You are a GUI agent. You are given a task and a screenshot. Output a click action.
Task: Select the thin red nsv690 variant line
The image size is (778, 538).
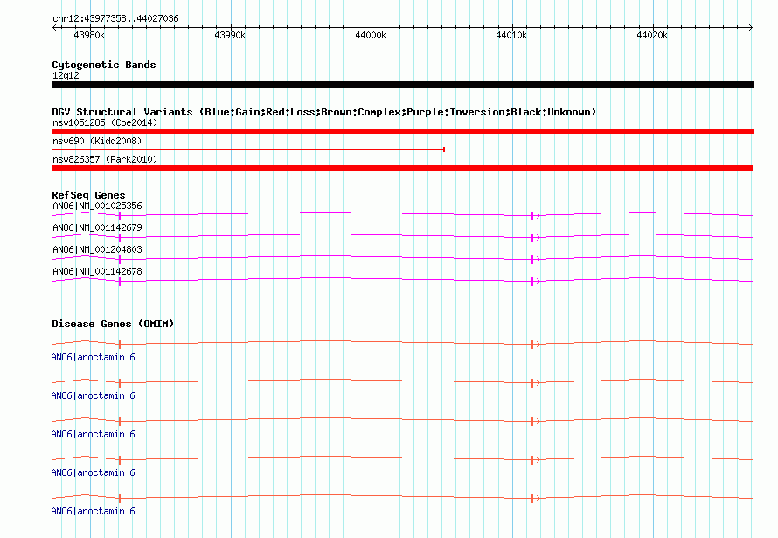(248, 149)
